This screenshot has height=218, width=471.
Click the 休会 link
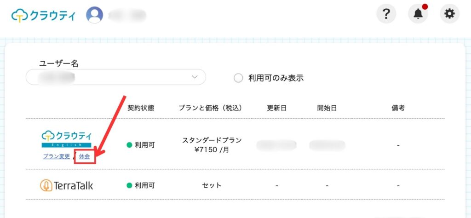pyautogui.click(x=84, y=156)
